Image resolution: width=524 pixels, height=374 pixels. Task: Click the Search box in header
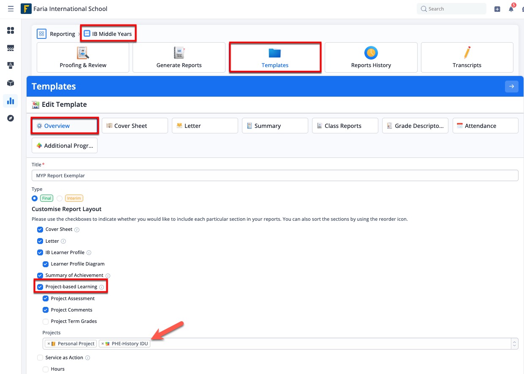click(x=451, y=9)
